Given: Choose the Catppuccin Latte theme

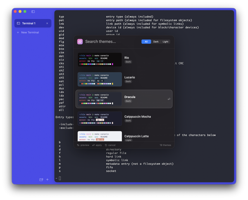Looking at the screenshot, I should tap(124, 136).
